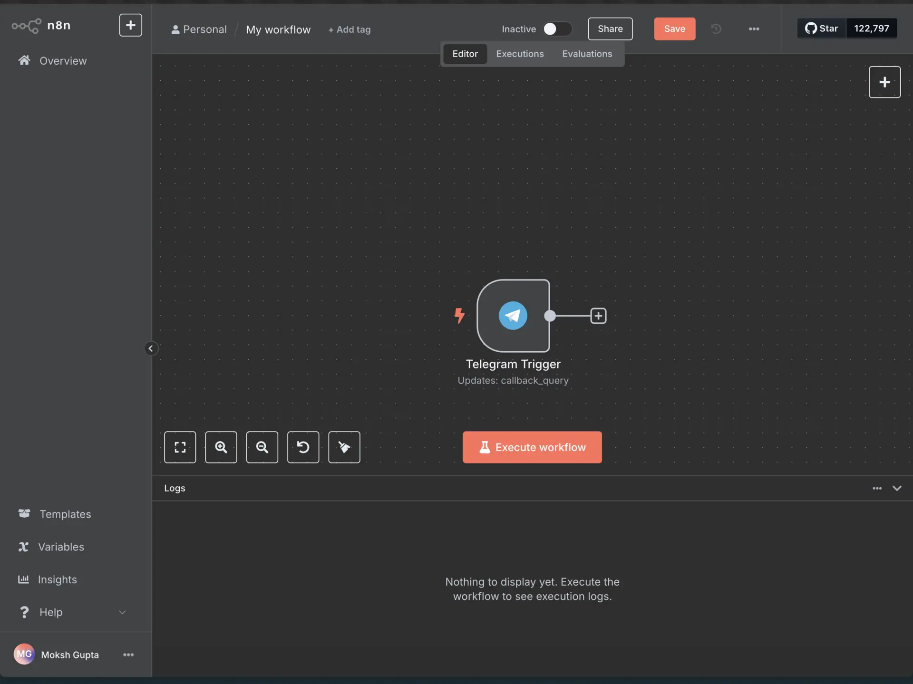Click the Overview home icon
913x684 pixels.
pyautogui.click(x=24, y=60)
